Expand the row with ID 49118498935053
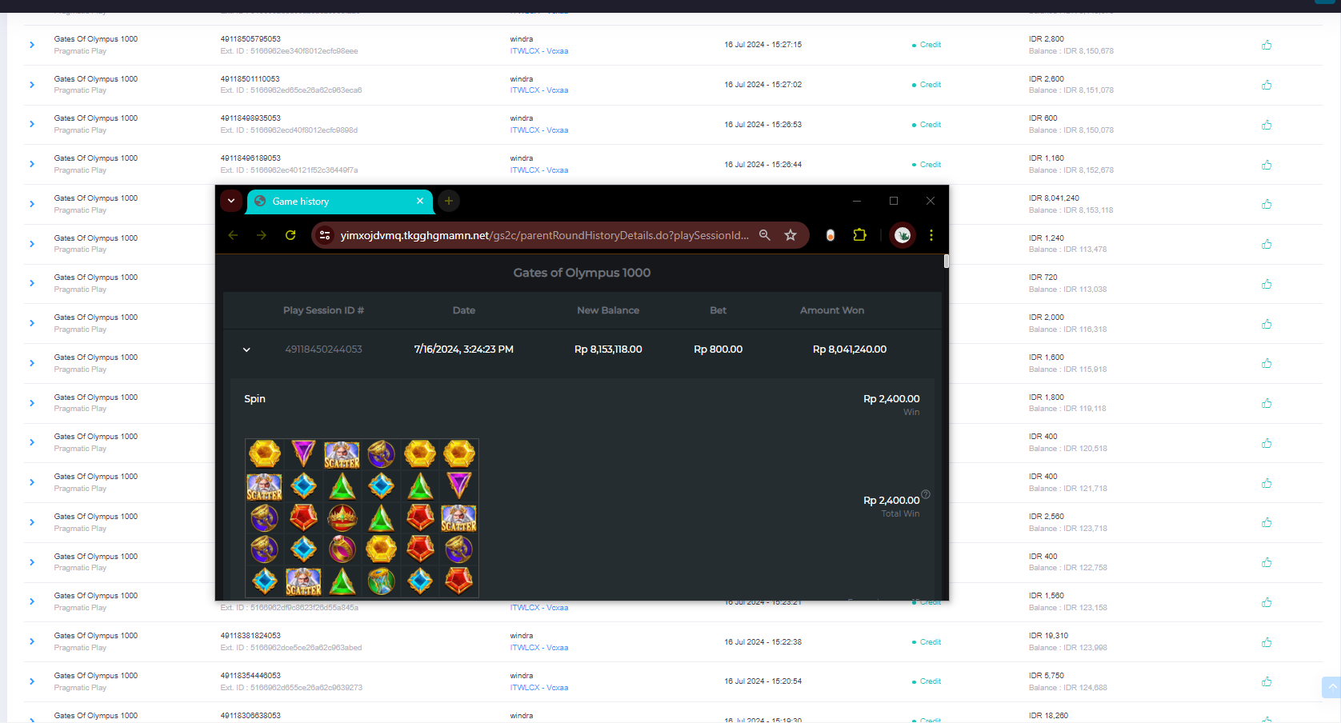This screenshot has width=1341, height=723. [x=32, y=124]
